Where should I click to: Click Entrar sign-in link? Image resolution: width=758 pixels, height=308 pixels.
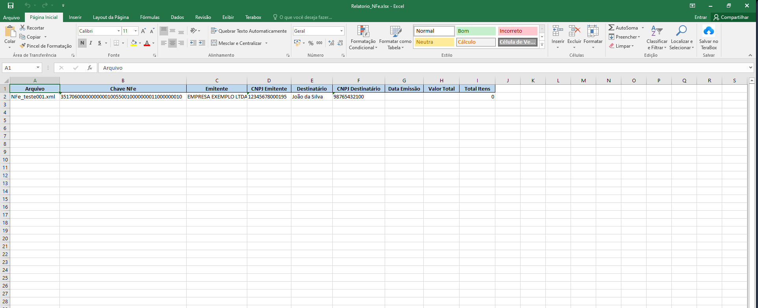[701, 17]
